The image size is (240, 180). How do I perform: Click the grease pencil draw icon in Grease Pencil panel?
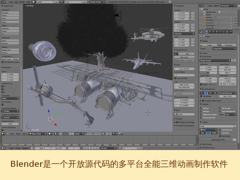175,54
